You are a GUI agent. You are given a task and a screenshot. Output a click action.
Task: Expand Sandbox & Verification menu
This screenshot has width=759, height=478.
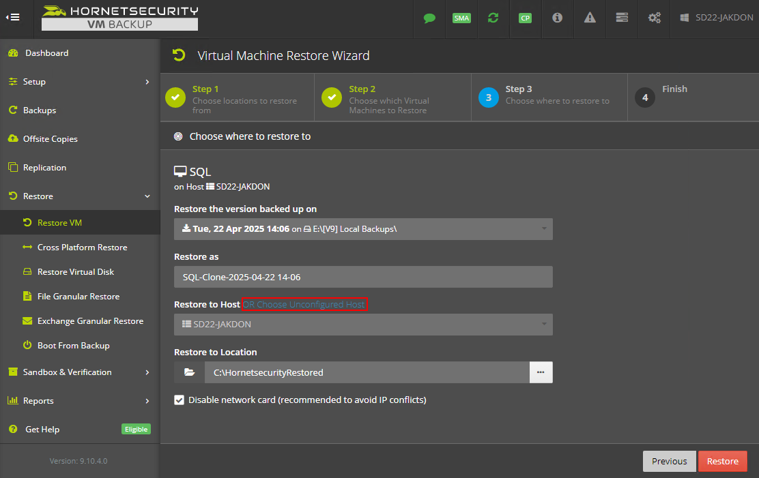tap(80, 372)
